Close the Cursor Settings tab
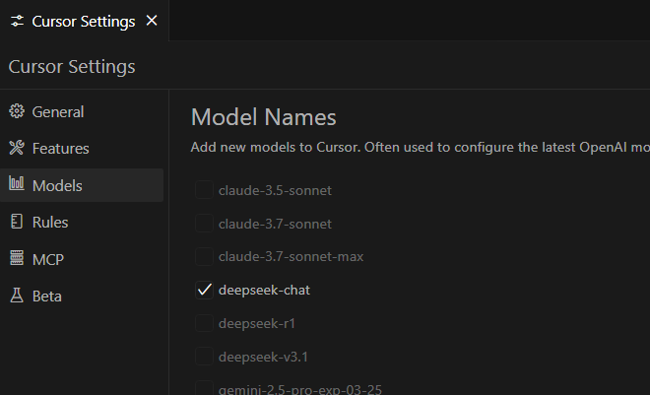Viewport: 650px width, 395px height. point(152,21)
